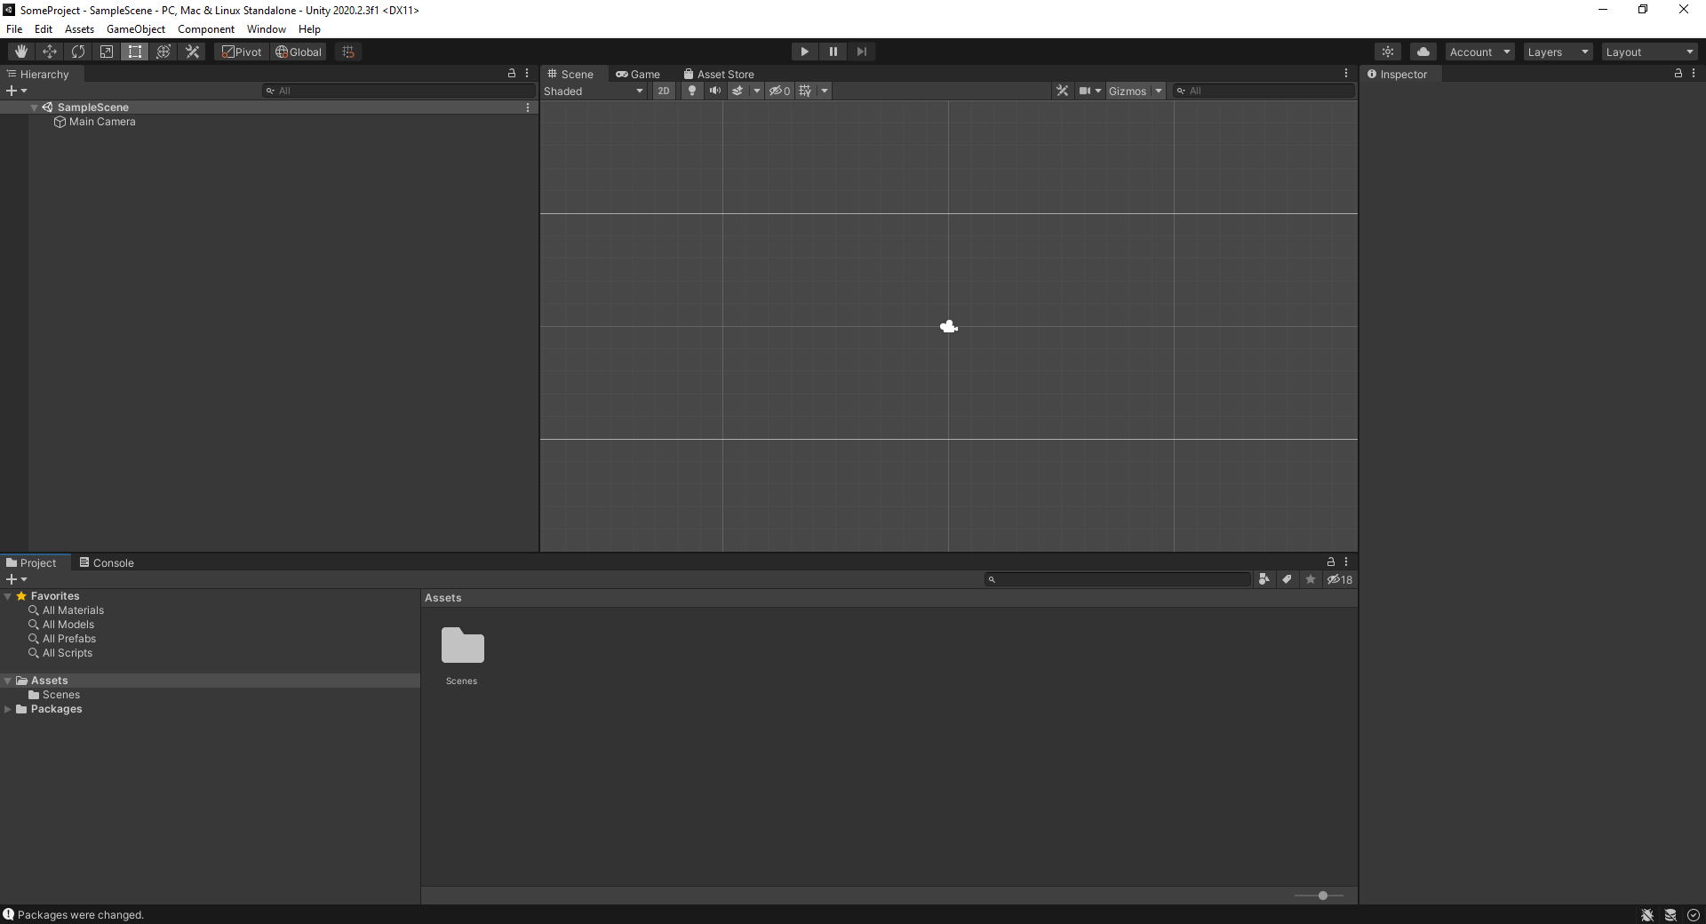Select the Hand tool
The width and height of the screenshot is (1706, 924).
pos(21,52)
